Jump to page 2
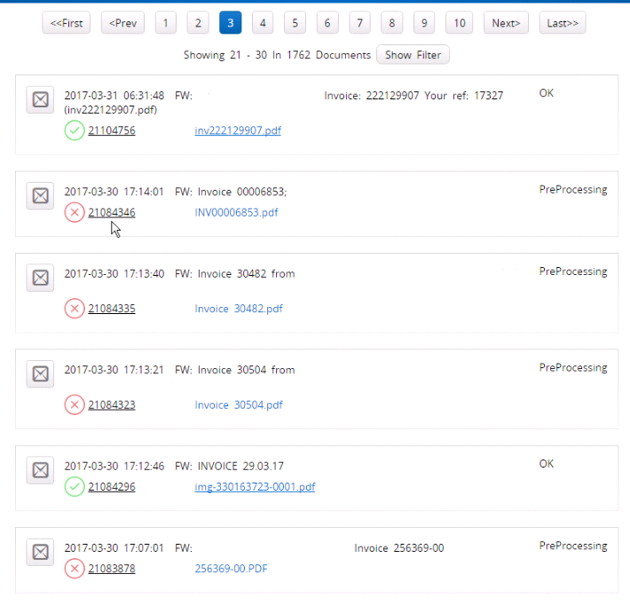Viewport: 630px width, 605px height. (x=198, y=23)
